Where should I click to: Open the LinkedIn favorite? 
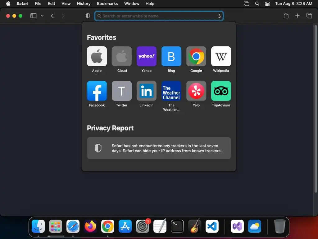[147, 91]
